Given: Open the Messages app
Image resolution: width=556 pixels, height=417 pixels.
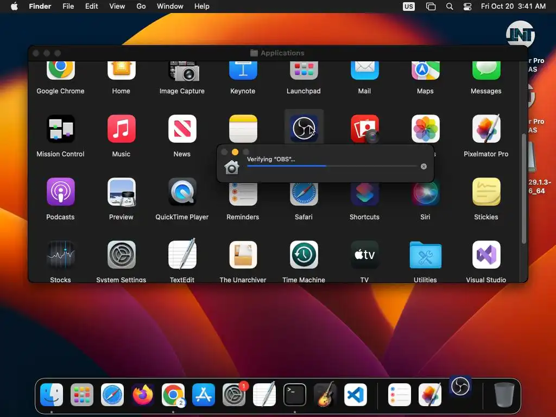Looking at the screenshot, I should coord(486,70).
